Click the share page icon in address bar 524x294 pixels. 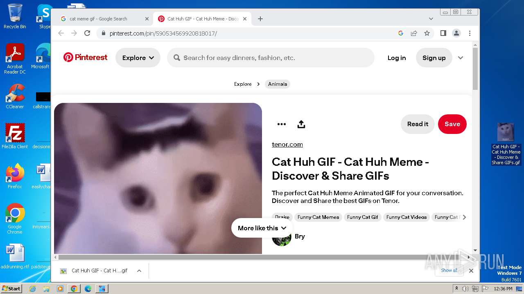[x=414, y=33]
